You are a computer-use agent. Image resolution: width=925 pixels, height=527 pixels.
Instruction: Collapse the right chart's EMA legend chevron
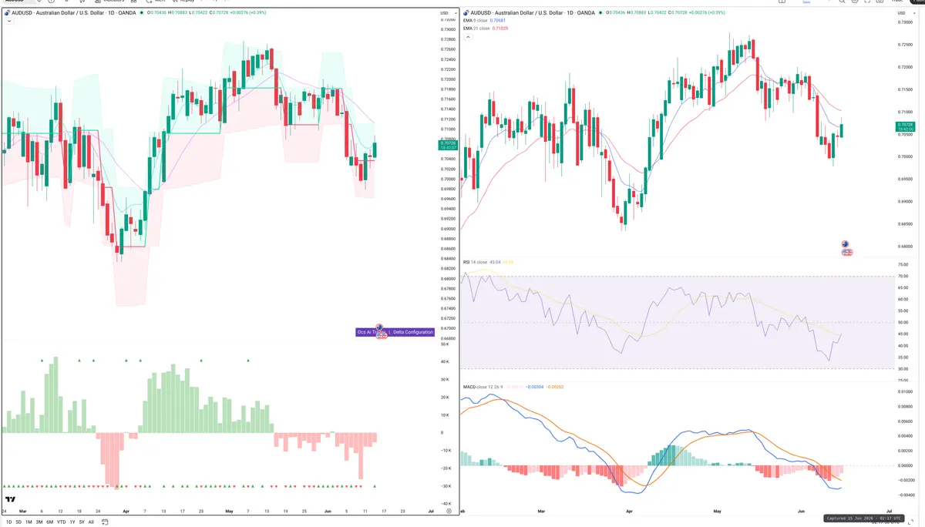tap(467, 36)
